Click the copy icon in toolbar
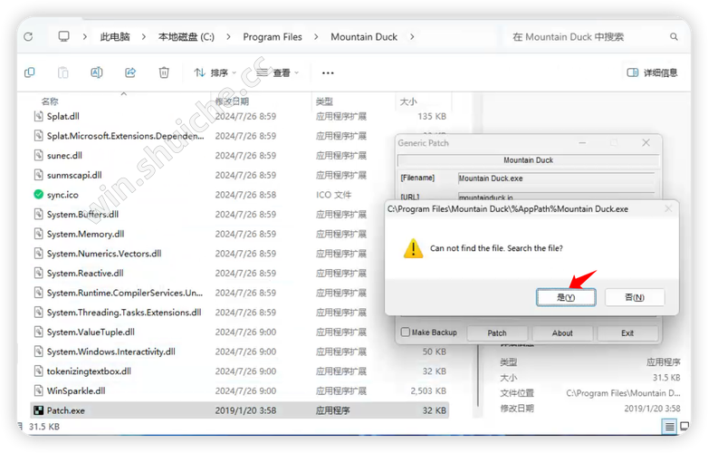Image resolution: width=708 pixels, height=453 pixels. [x=30, y=72]
